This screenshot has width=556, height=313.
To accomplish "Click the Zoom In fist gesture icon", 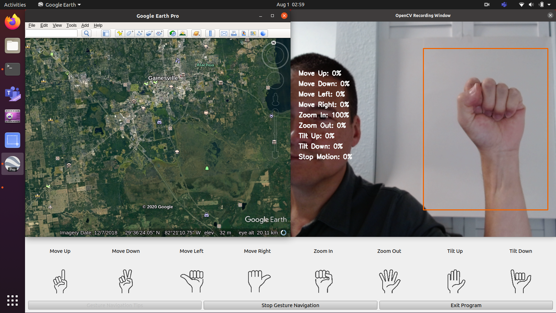I will click(x=324, y=281).
